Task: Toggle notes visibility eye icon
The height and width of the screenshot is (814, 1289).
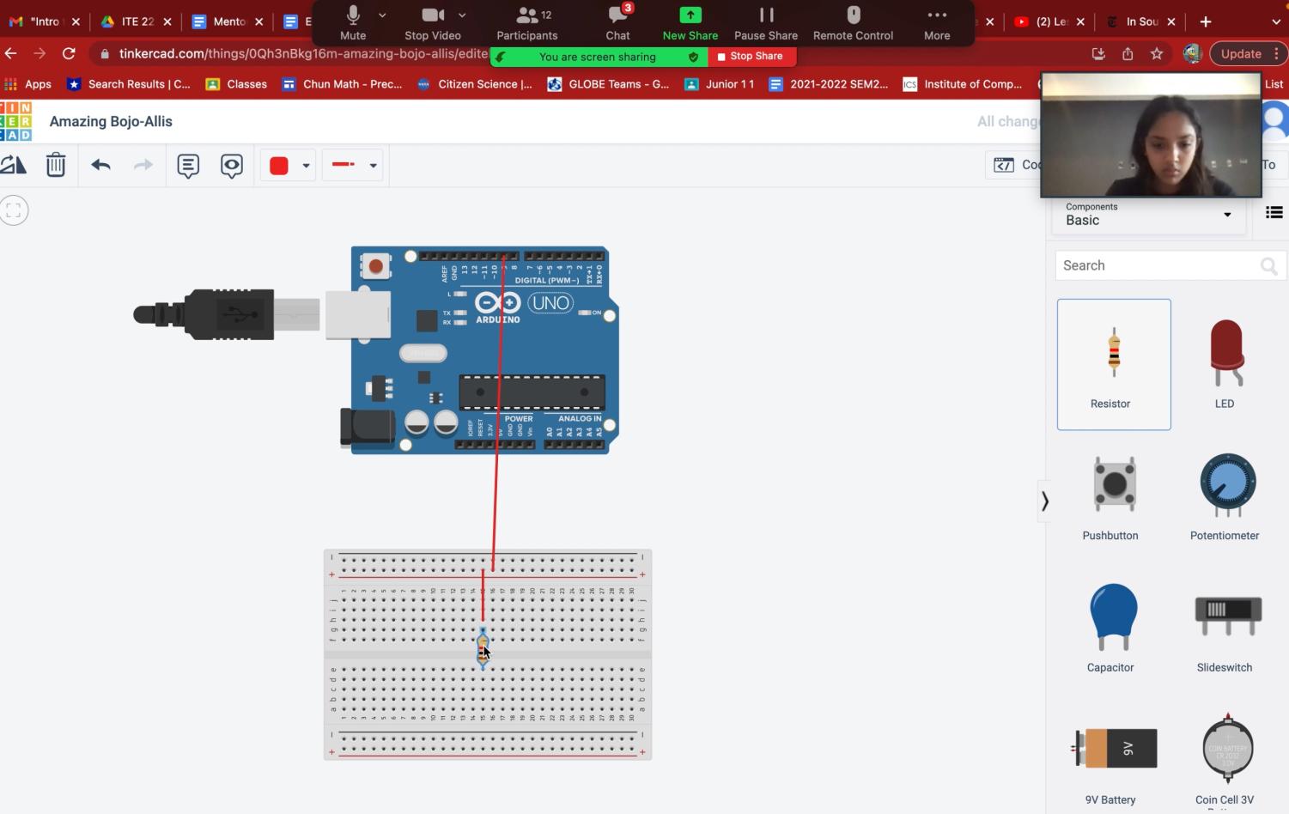Action: click(x=232, y=166)
